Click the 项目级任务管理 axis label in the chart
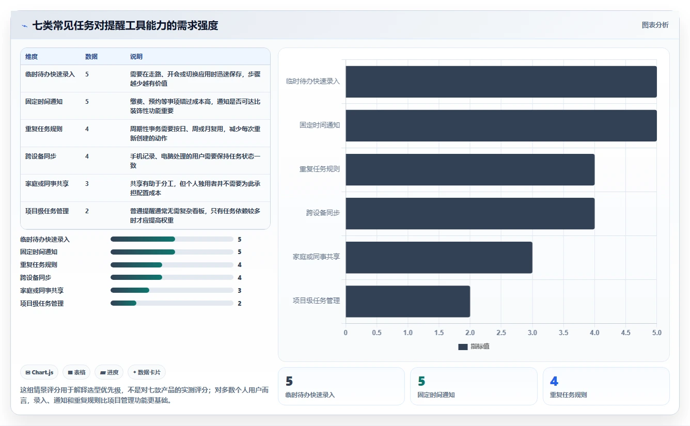Viewport: 690px width, 426px height. [x=316, y=301]
